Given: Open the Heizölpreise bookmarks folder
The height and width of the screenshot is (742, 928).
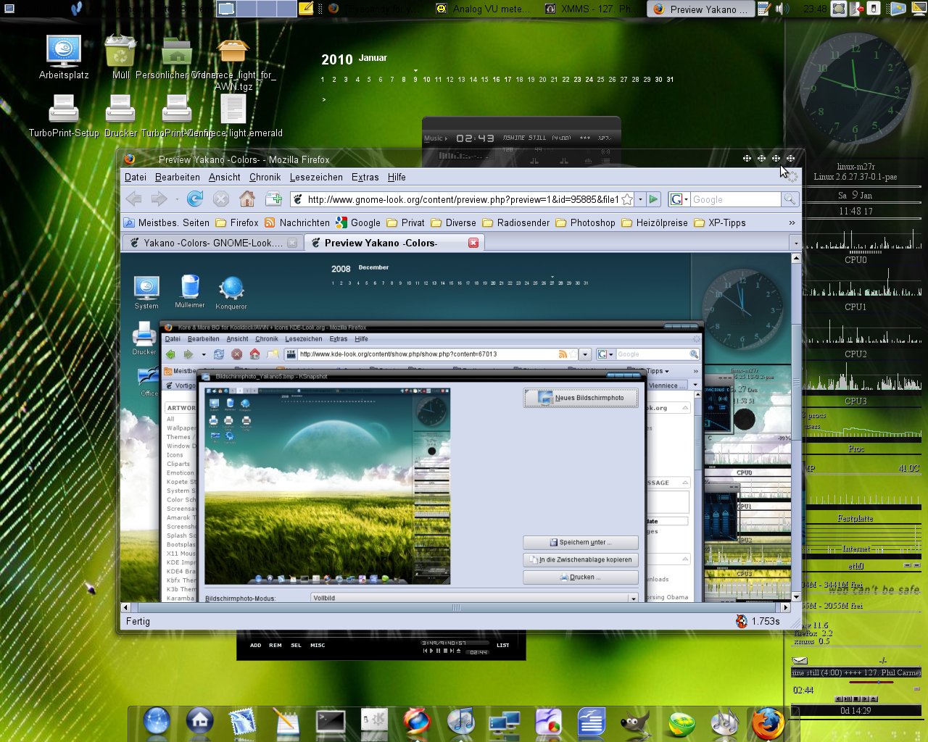Looking at the screenshot, I should [654, 222].
